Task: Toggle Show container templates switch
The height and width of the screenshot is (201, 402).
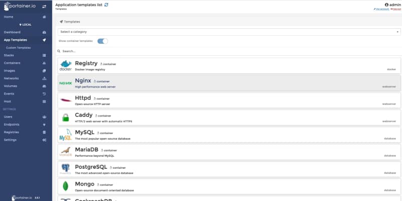Action: pos(103,41)
